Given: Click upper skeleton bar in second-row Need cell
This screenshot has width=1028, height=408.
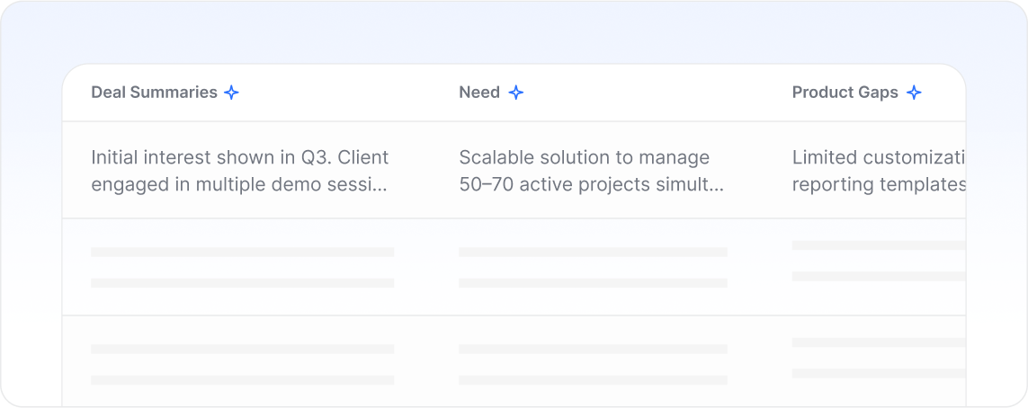Looking at the screenshot, I should pos(594,253).
